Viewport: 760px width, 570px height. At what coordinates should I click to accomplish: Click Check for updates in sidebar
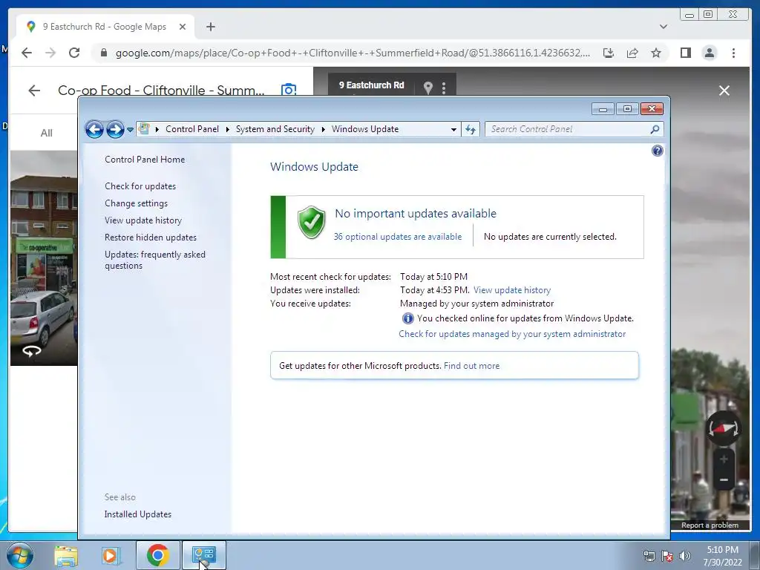pyautogui.click(x=140, y=186)
